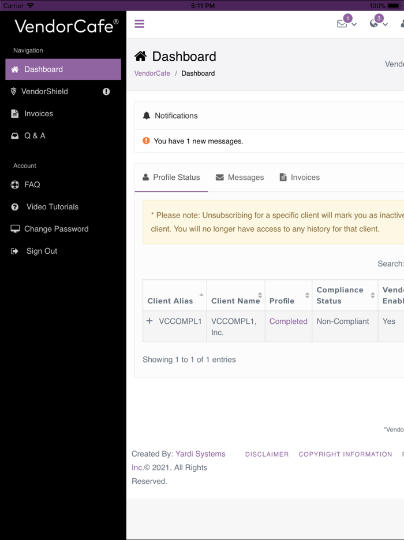This screenshot has width=404, height=540.
Task: Click Sign Out in the sidebar
Action: coord(63,251)
